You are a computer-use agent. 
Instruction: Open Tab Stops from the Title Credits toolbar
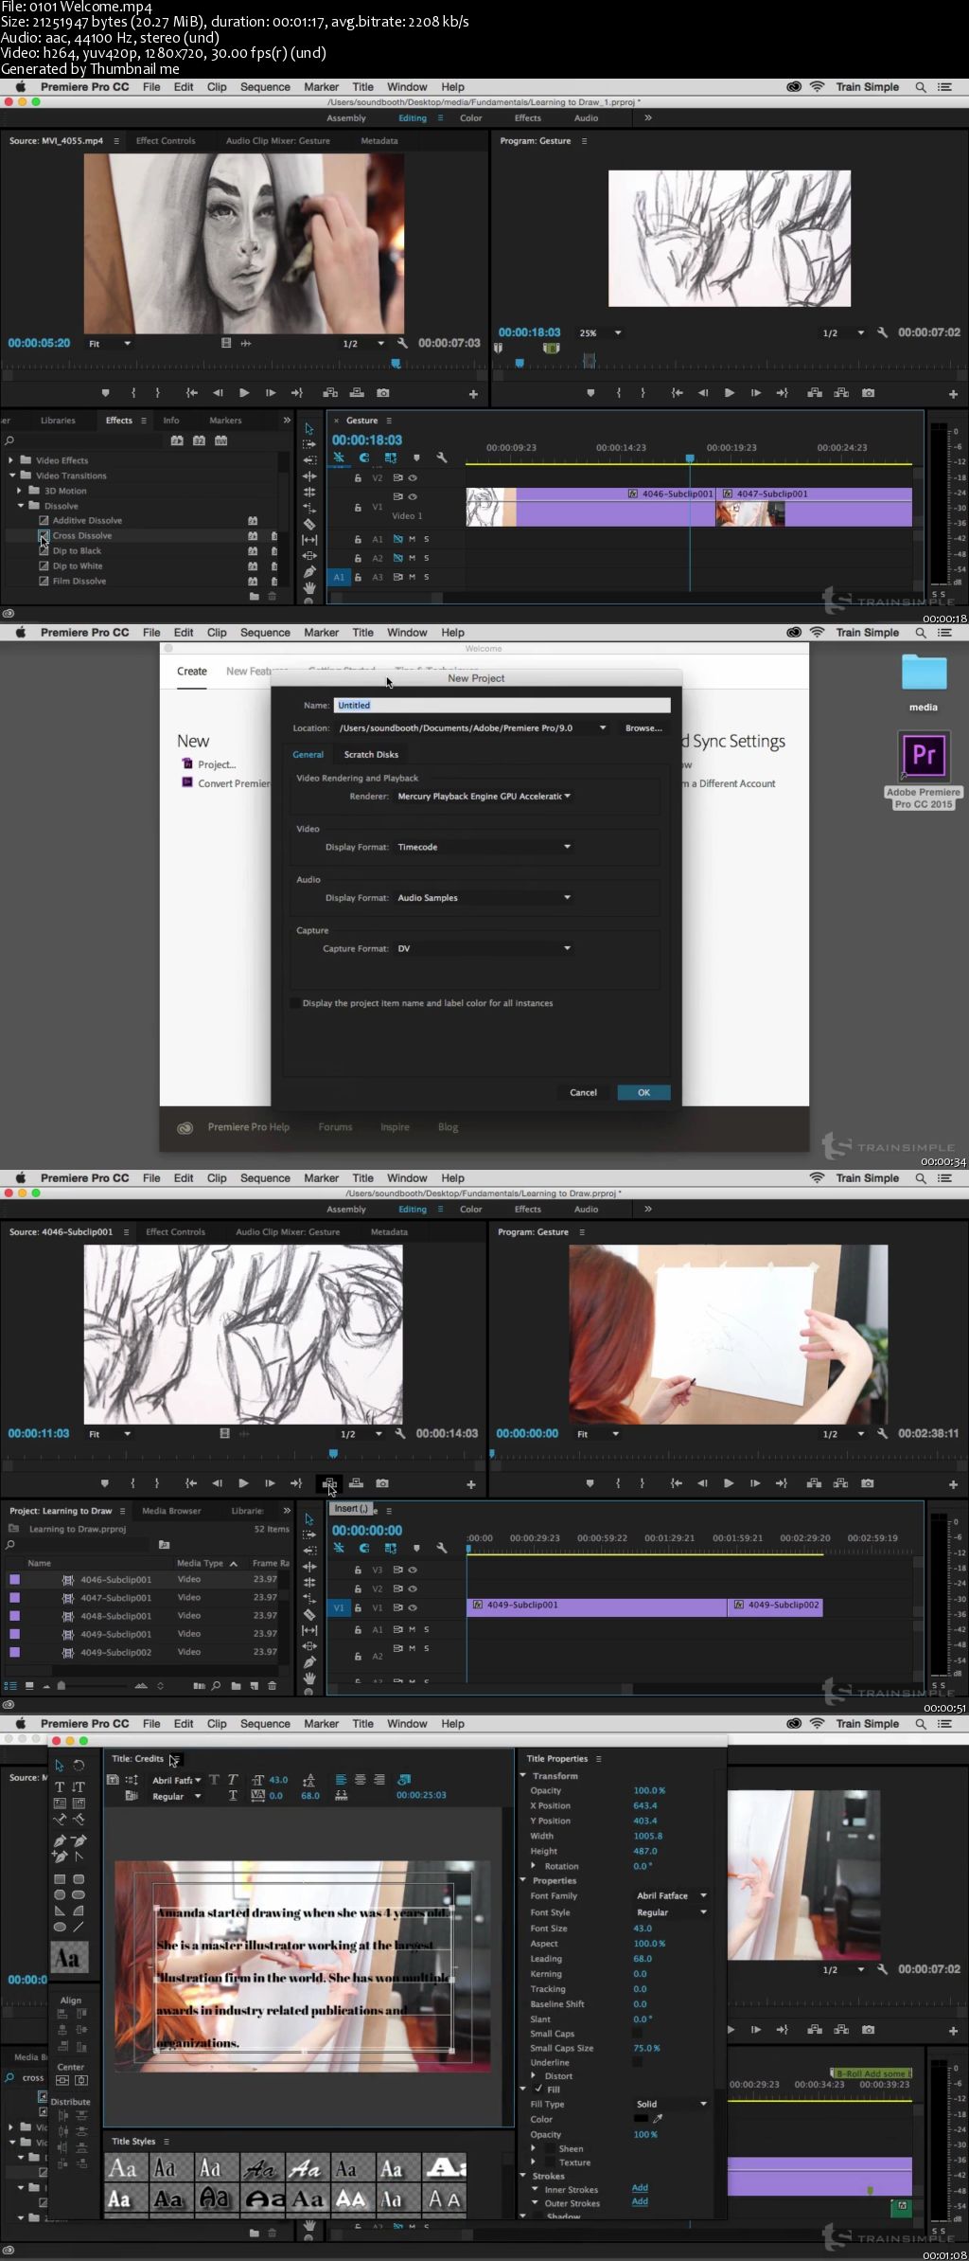341,1796
